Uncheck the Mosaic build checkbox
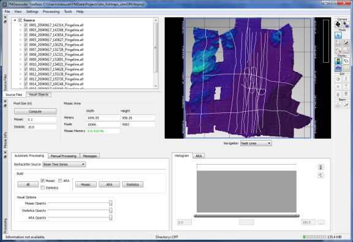Viewport: 353px width, 242px height. pos(42,181)
